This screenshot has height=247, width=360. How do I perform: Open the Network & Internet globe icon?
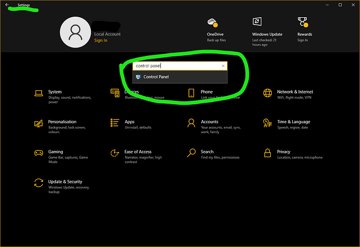pyautogui.click(x=268, y=93)
